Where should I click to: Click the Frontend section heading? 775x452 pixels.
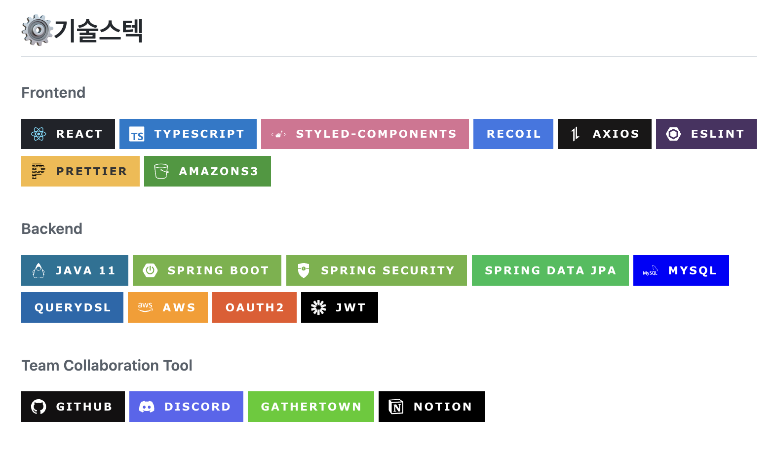click(53, 93)
